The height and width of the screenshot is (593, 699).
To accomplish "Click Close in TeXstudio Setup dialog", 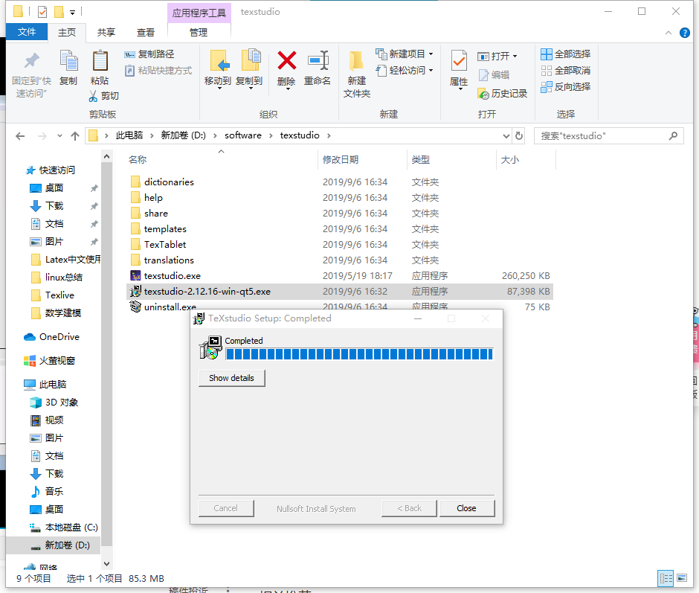I will click(467, 508).
